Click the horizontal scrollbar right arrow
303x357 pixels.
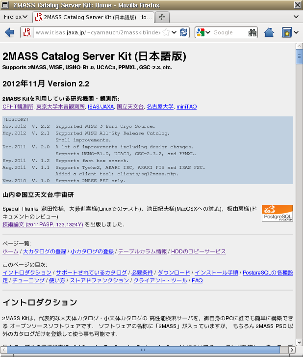pos(292,350)
